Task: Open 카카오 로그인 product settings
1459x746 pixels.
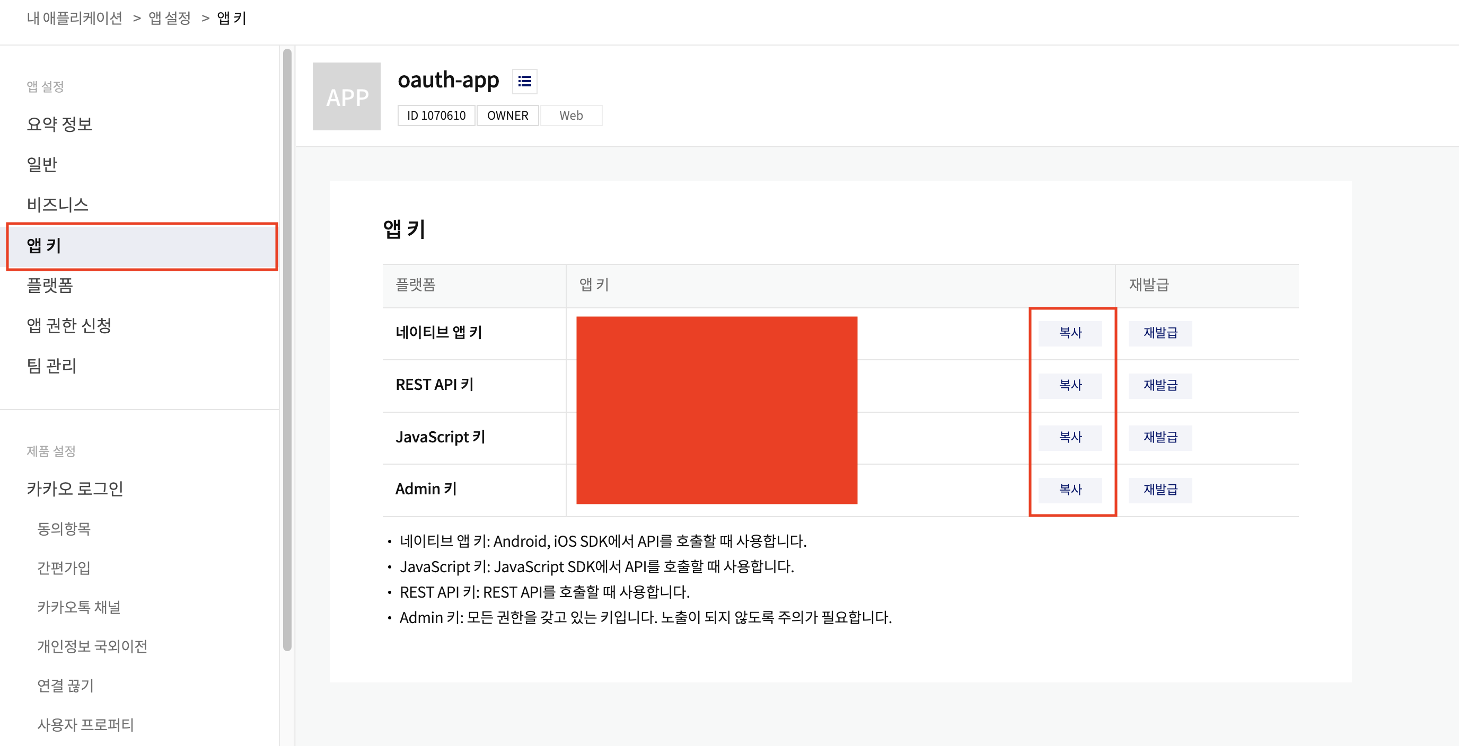Action: pyautogui.click(x=75, y=489)
